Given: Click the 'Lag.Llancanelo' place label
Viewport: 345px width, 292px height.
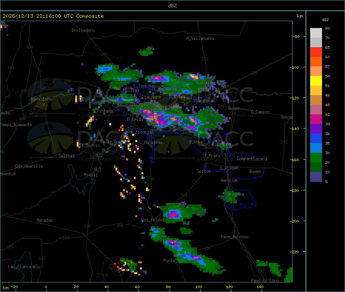Looking at the screenshot, I should (24, 267).
